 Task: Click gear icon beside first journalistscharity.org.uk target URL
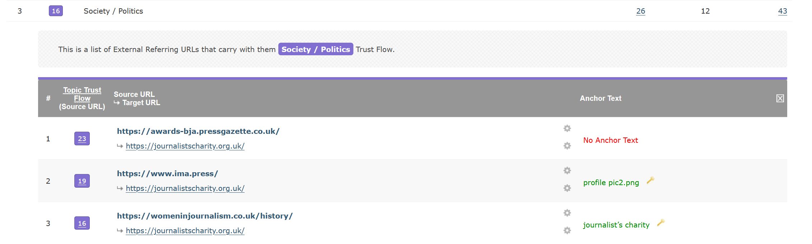click(567, 146)
